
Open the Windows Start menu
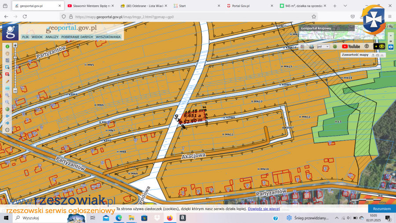[6, 218]
